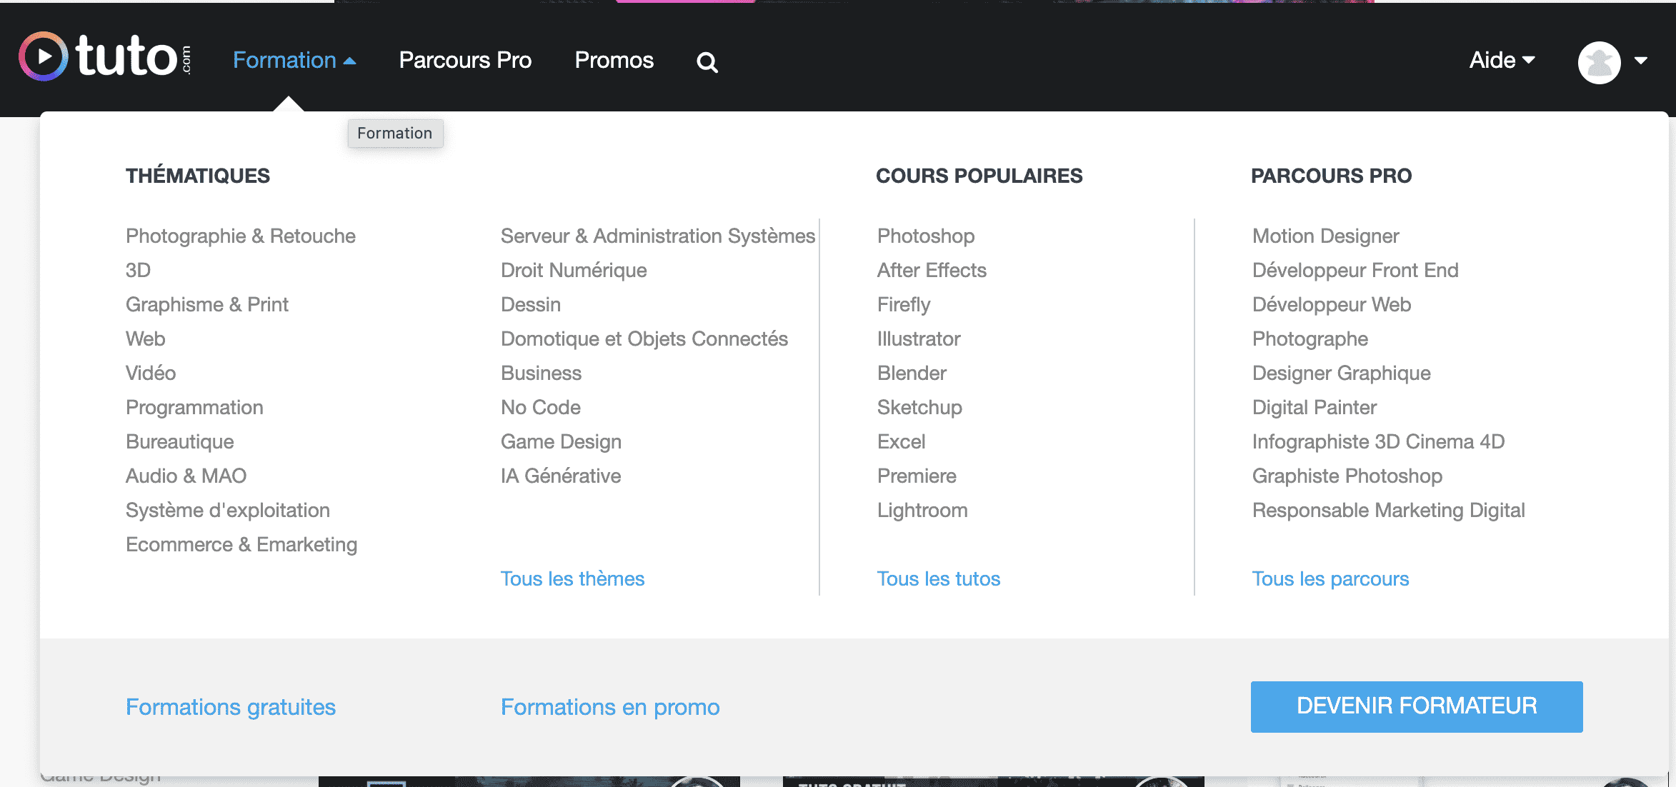Expand the Formation navigation dropdown
The width and height of the screenshot is (1676, 787).
[x=295, y=60]
